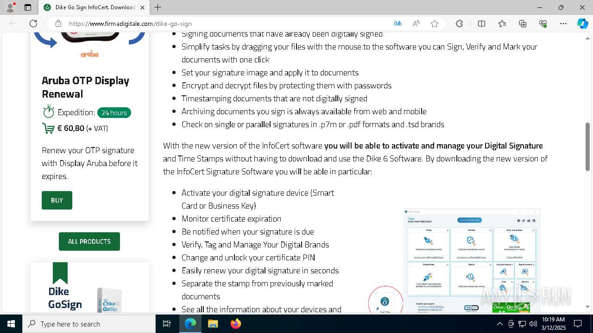Click the Back navigation arrow

click(x=13, y=24)
